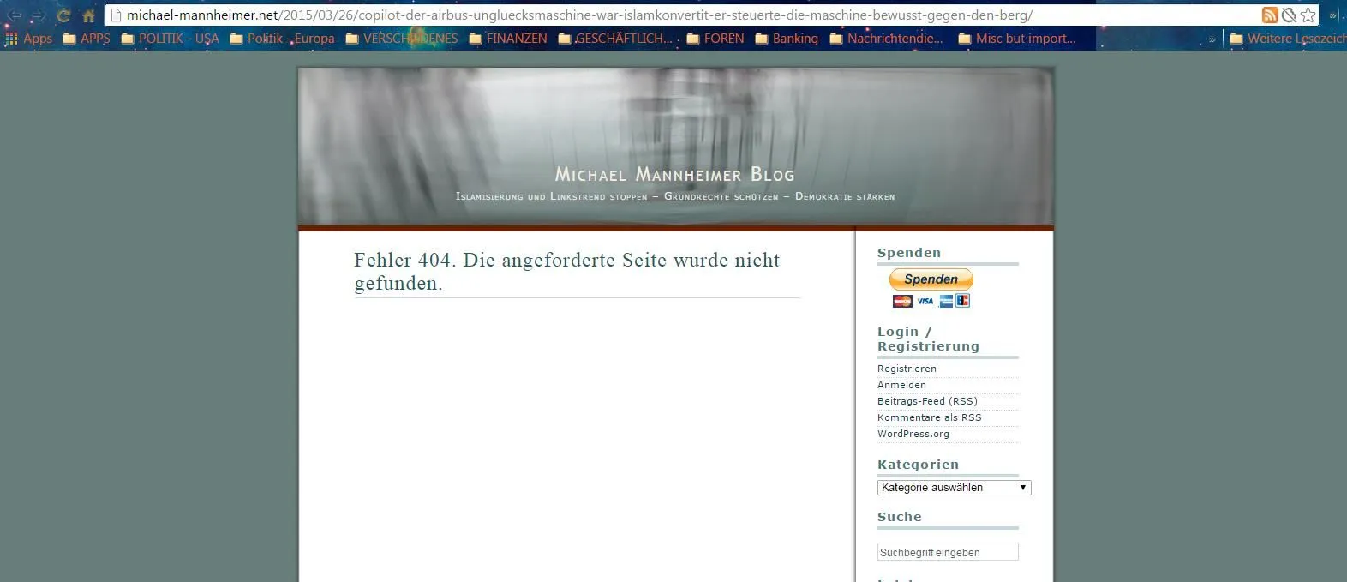The height and width of the screenshot is (582, 1347).
Task: Click the Michael Mannheimer Blog title
Action: coord(675,174)
